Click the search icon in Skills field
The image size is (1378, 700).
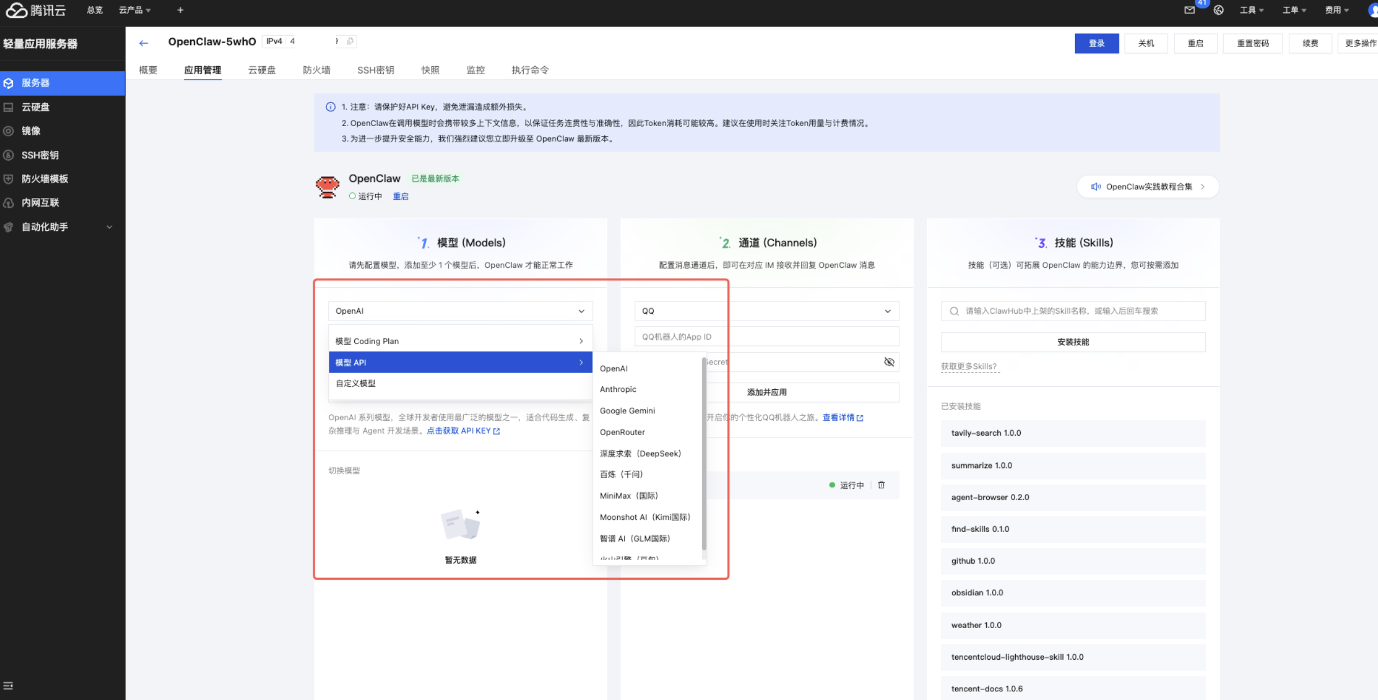click(x=954, y=311)
